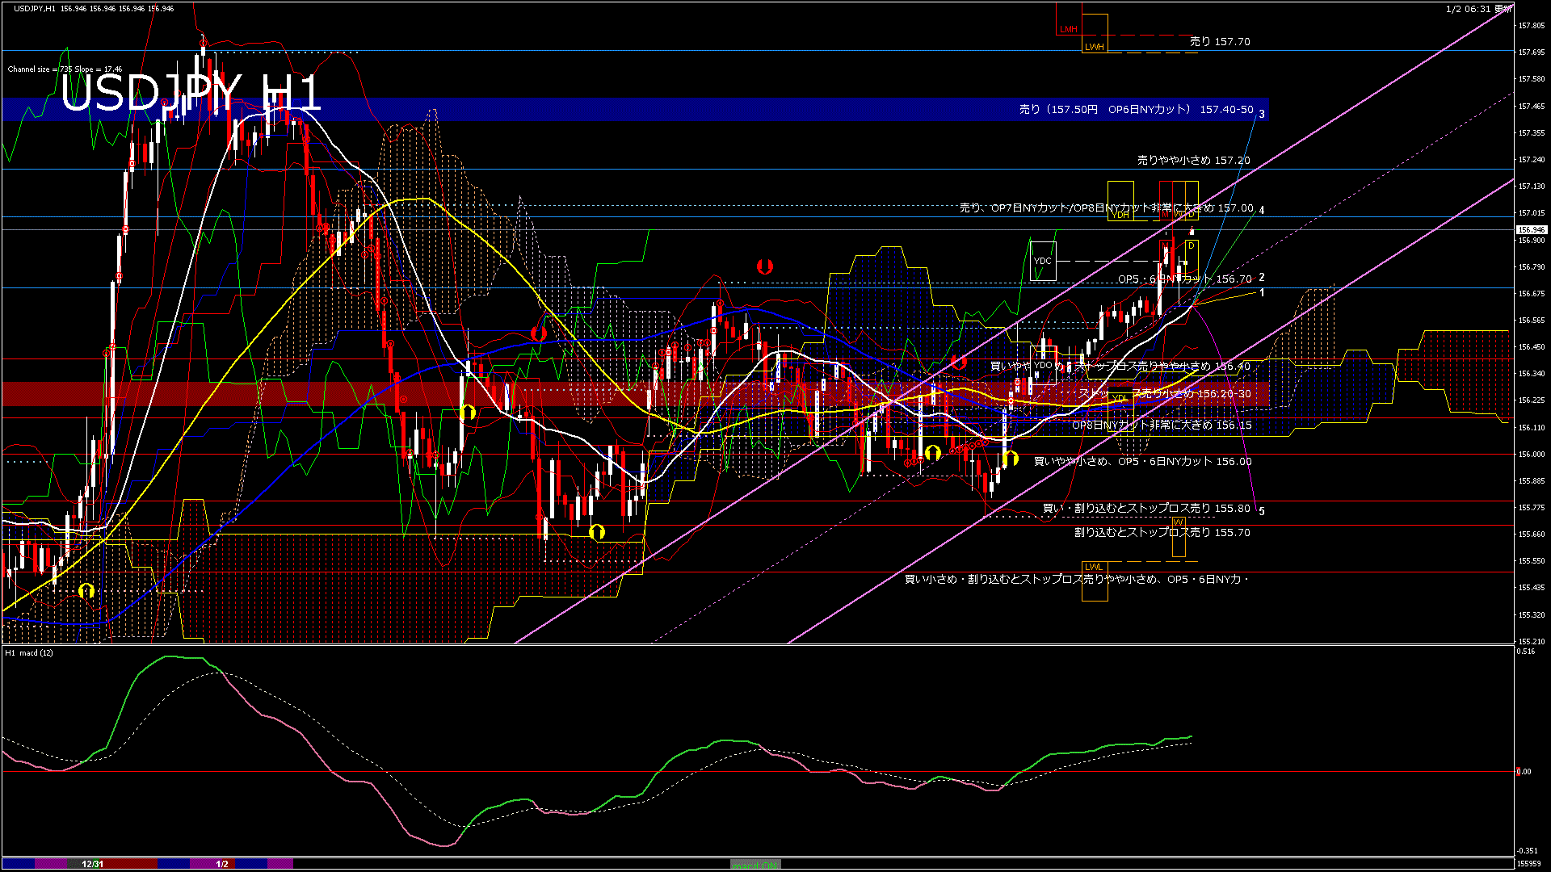Click current price tag 156.946 on axis
This screenshot has width=1551, height=872.
[x=1531, y=230]
